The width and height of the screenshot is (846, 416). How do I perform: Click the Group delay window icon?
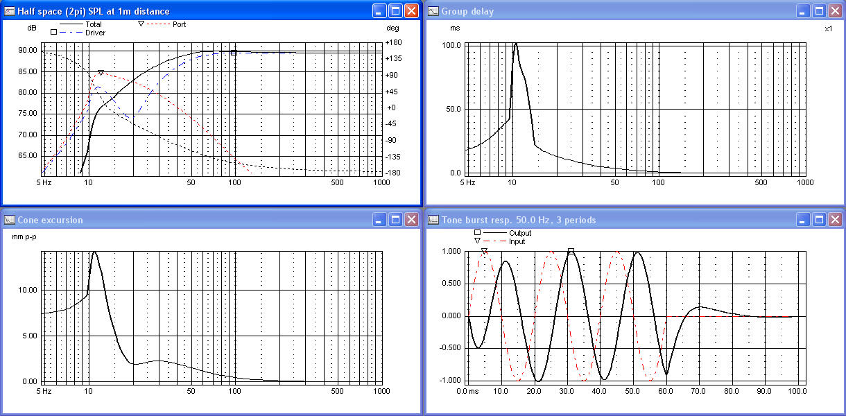point(433,11)
